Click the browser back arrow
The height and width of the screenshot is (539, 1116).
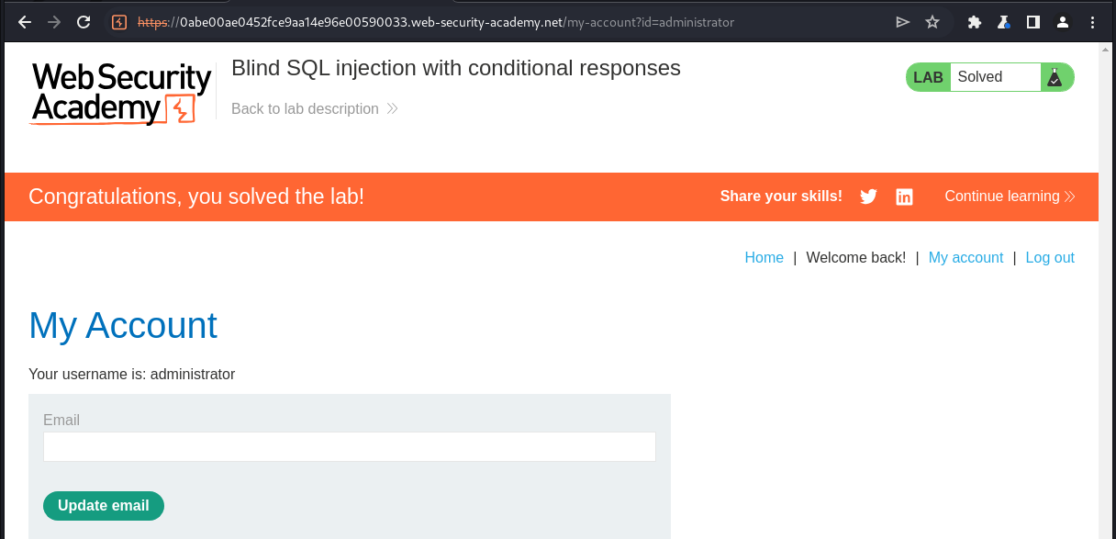(25, 22)
